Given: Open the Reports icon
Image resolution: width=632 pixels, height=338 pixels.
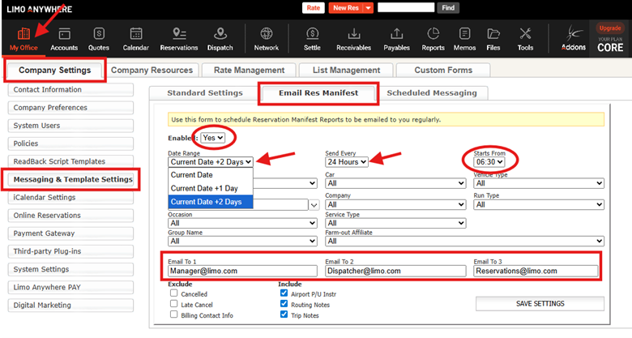Looking at the screenshot, I should pos(433,38).
